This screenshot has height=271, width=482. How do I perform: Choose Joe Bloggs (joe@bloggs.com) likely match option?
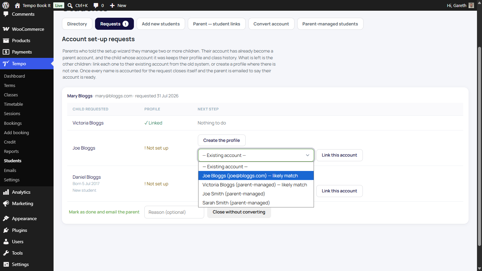click(256, 176)
